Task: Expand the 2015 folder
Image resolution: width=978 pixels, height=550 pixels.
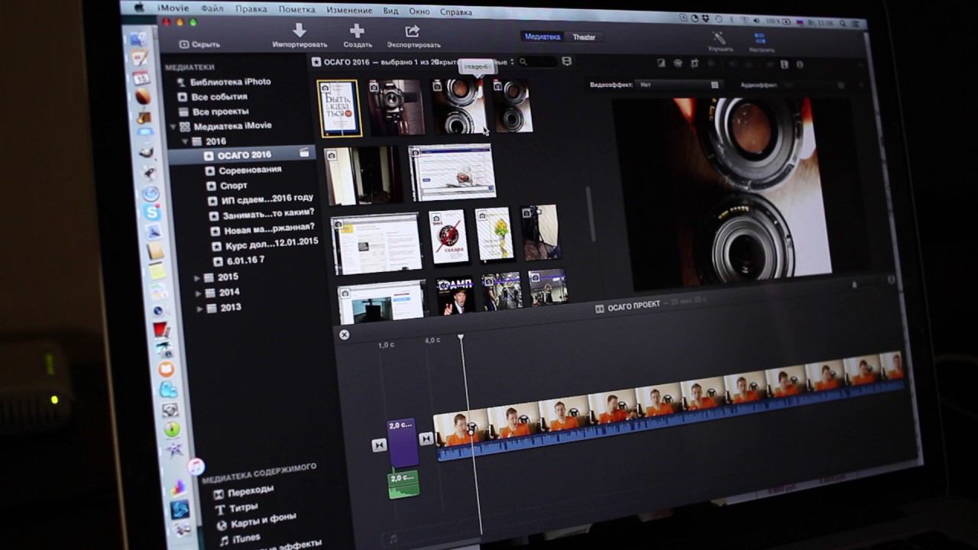Action: (197, 277)
